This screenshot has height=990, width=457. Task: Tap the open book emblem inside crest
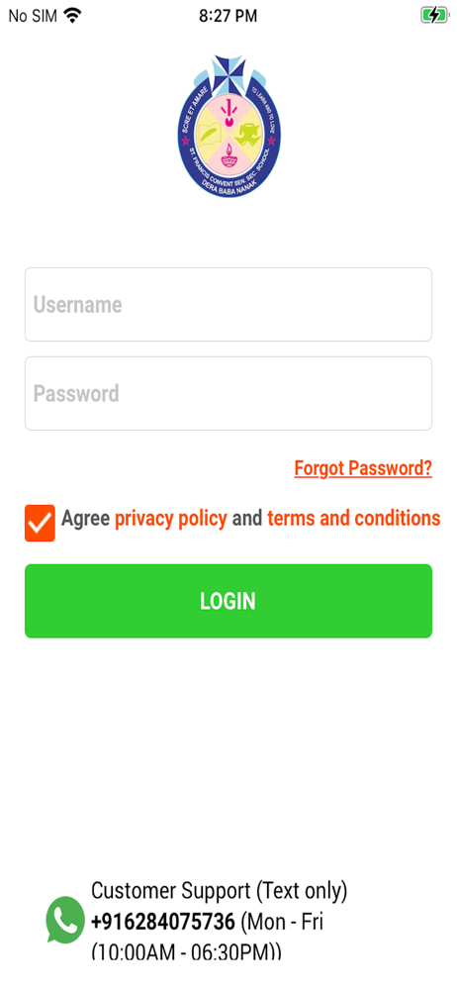[x=209, y=134]
